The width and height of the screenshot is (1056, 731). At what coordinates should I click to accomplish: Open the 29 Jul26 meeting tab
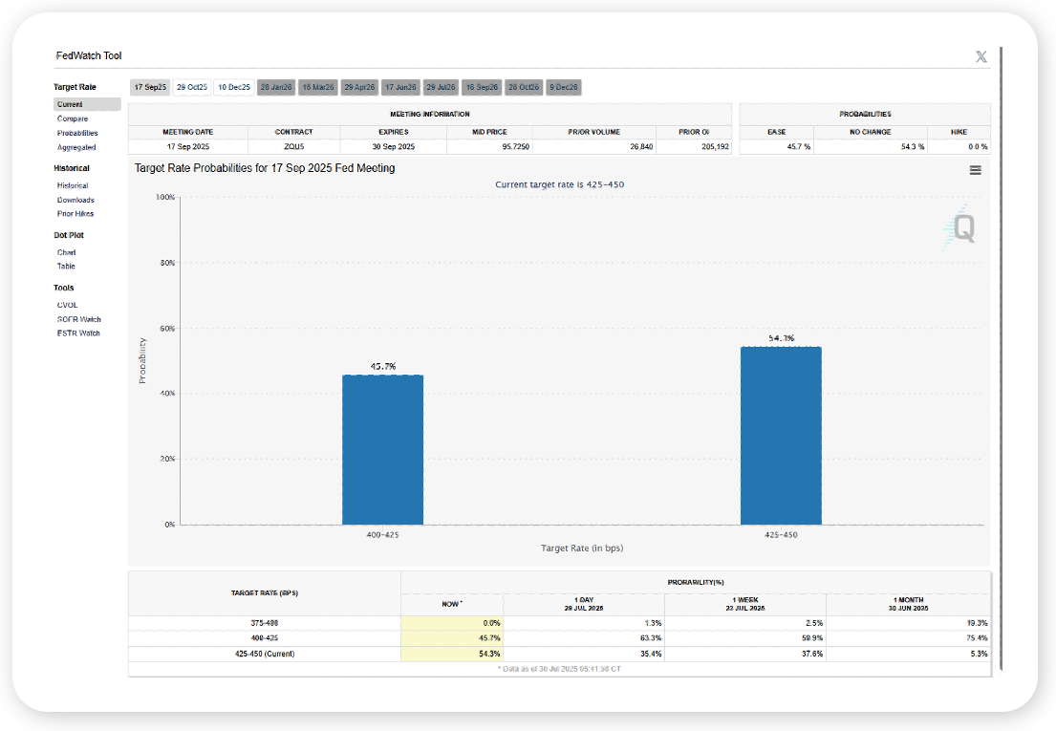coord(442,88)
